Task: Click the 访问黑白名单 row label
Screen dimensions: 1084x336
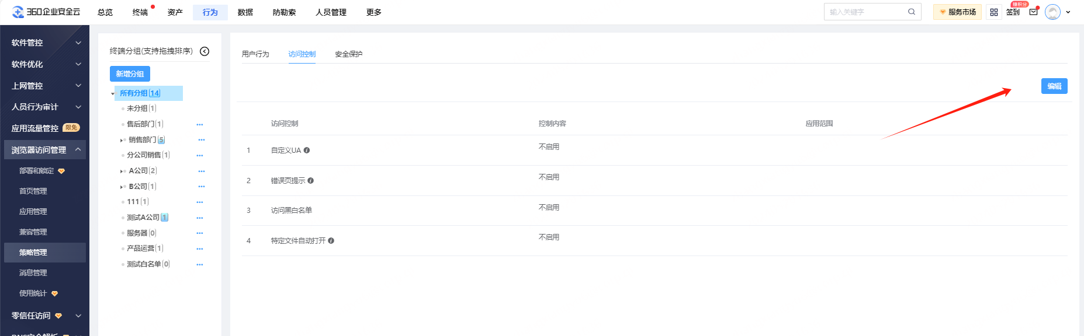Action: (292, 211)
